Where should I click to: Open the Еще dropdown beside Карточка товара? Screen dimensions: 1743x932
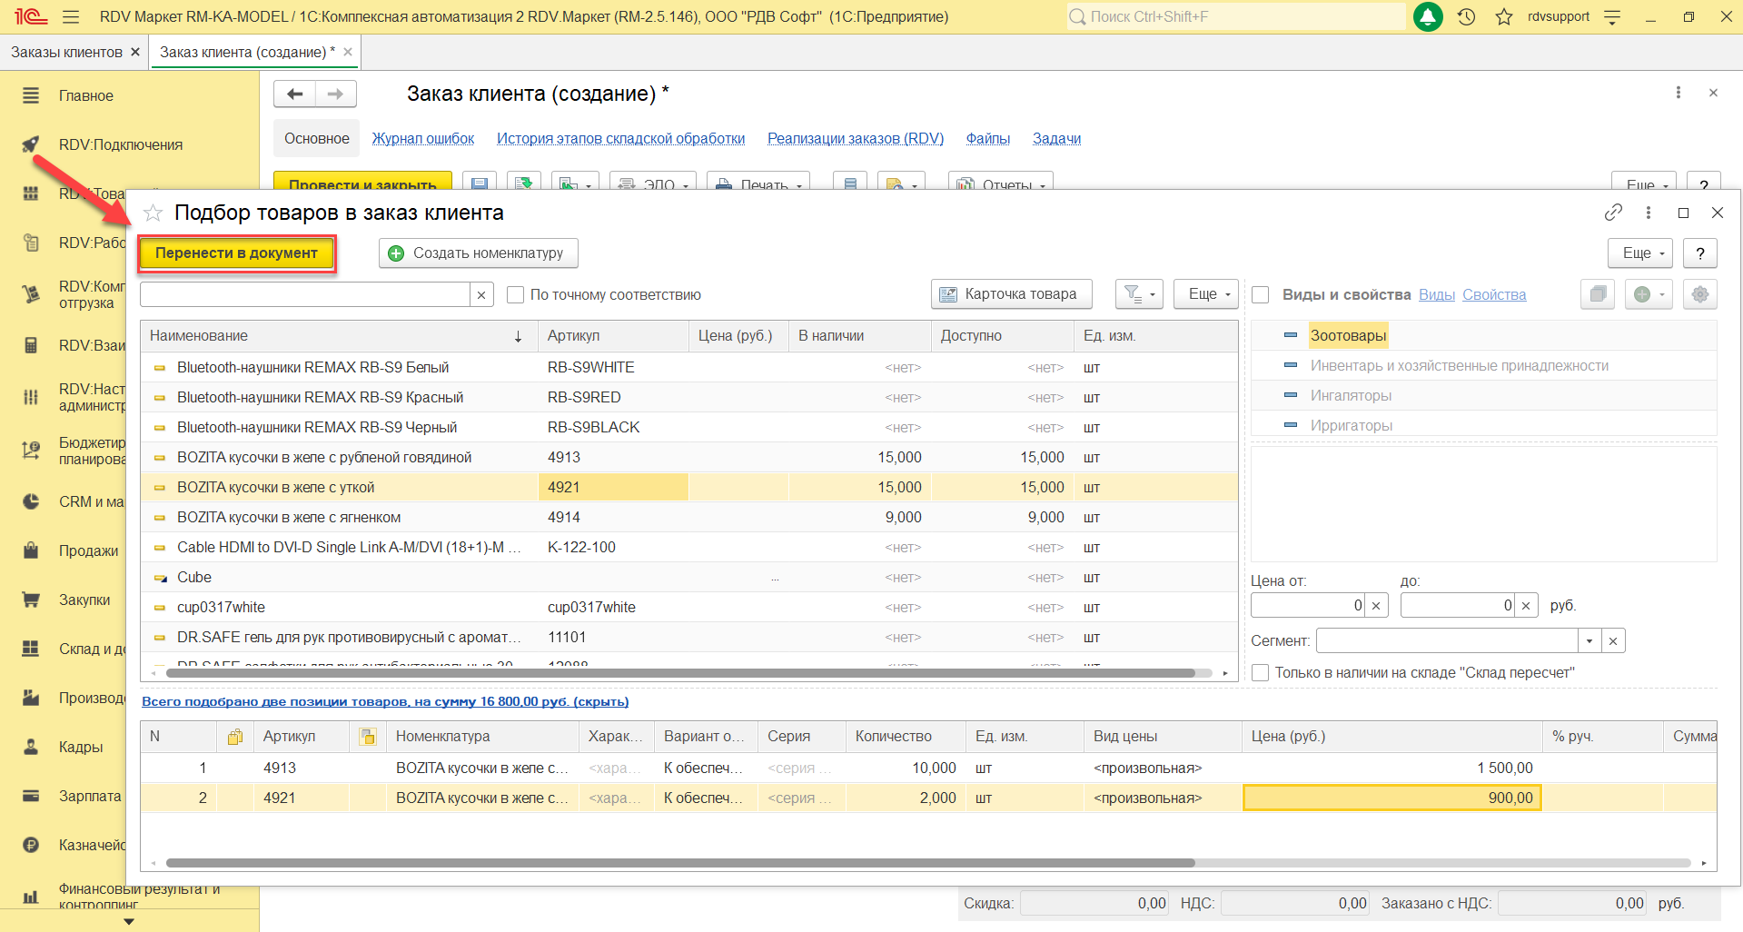click(x=1206, y=294)
